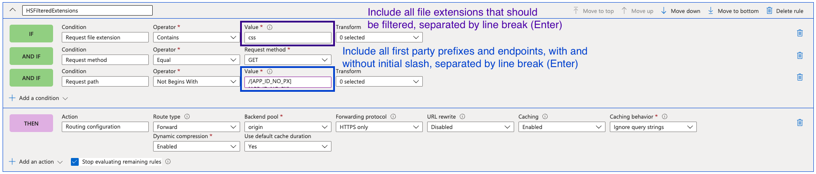Click Move down button

(x=681, y=11)
